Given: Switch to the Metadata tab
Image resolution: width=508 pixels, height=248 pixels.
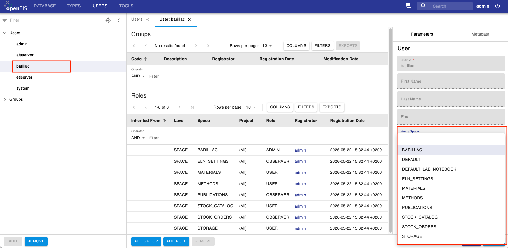Looking at the screenshot, I should coord(480,34).
